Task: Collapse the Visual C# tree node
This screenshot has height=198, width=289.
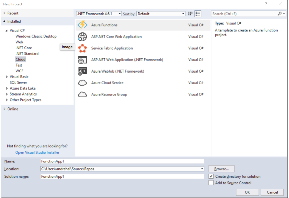Action: pyautogui.click(x=7, y=31)
